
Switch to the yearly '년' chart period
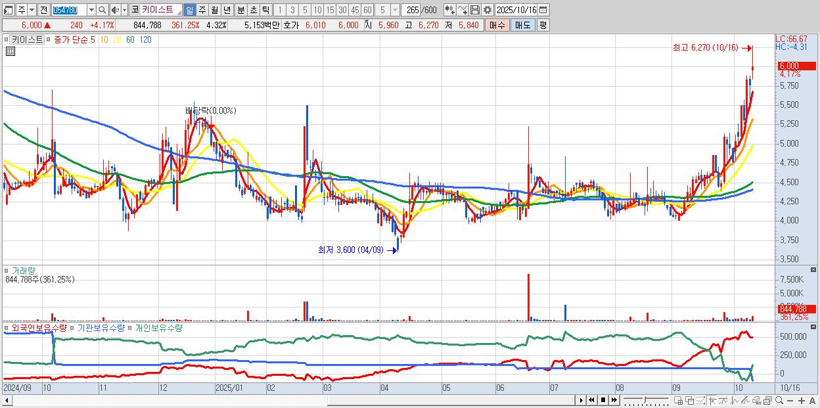[227, 10]
